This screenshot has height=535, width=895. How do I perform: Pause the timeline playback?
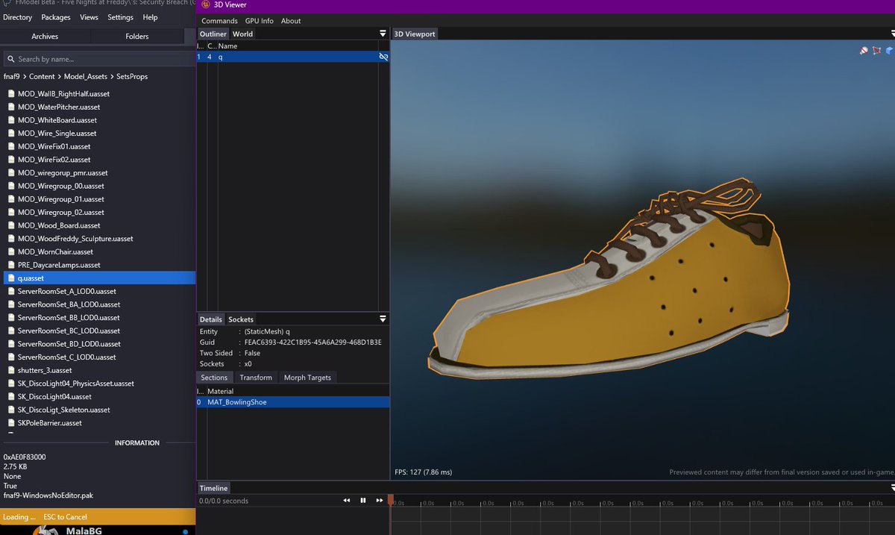point(363,501)
